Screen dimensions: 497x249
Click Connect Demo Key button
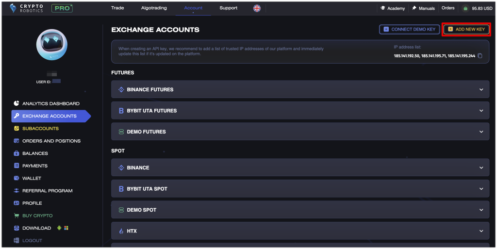410,29
